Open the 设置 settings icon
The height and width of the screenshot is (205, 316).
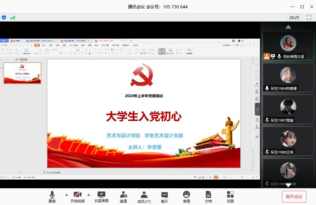pyautogui.click(x=230, y=197)
